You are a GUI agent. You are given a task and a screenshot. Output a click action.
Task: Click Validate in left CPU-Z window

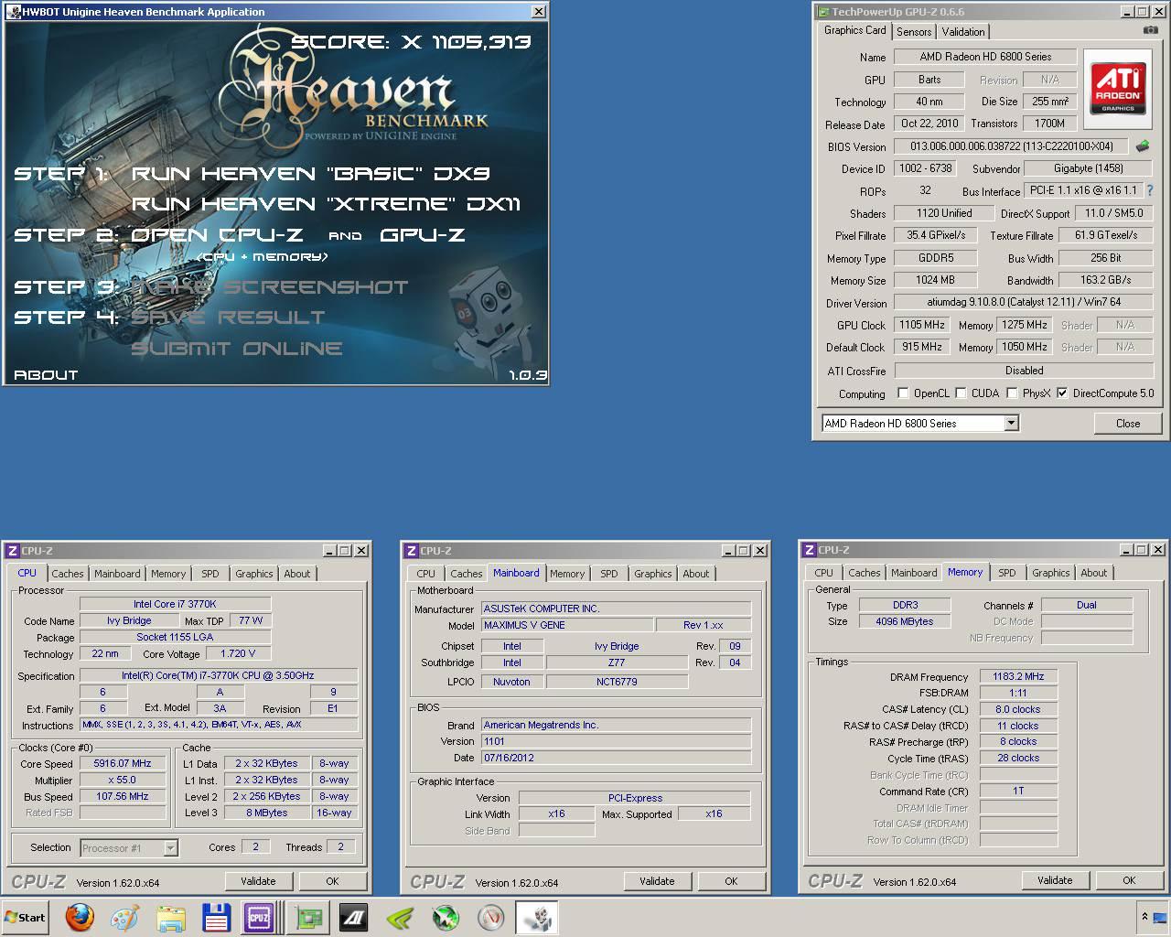click(258, 881)
